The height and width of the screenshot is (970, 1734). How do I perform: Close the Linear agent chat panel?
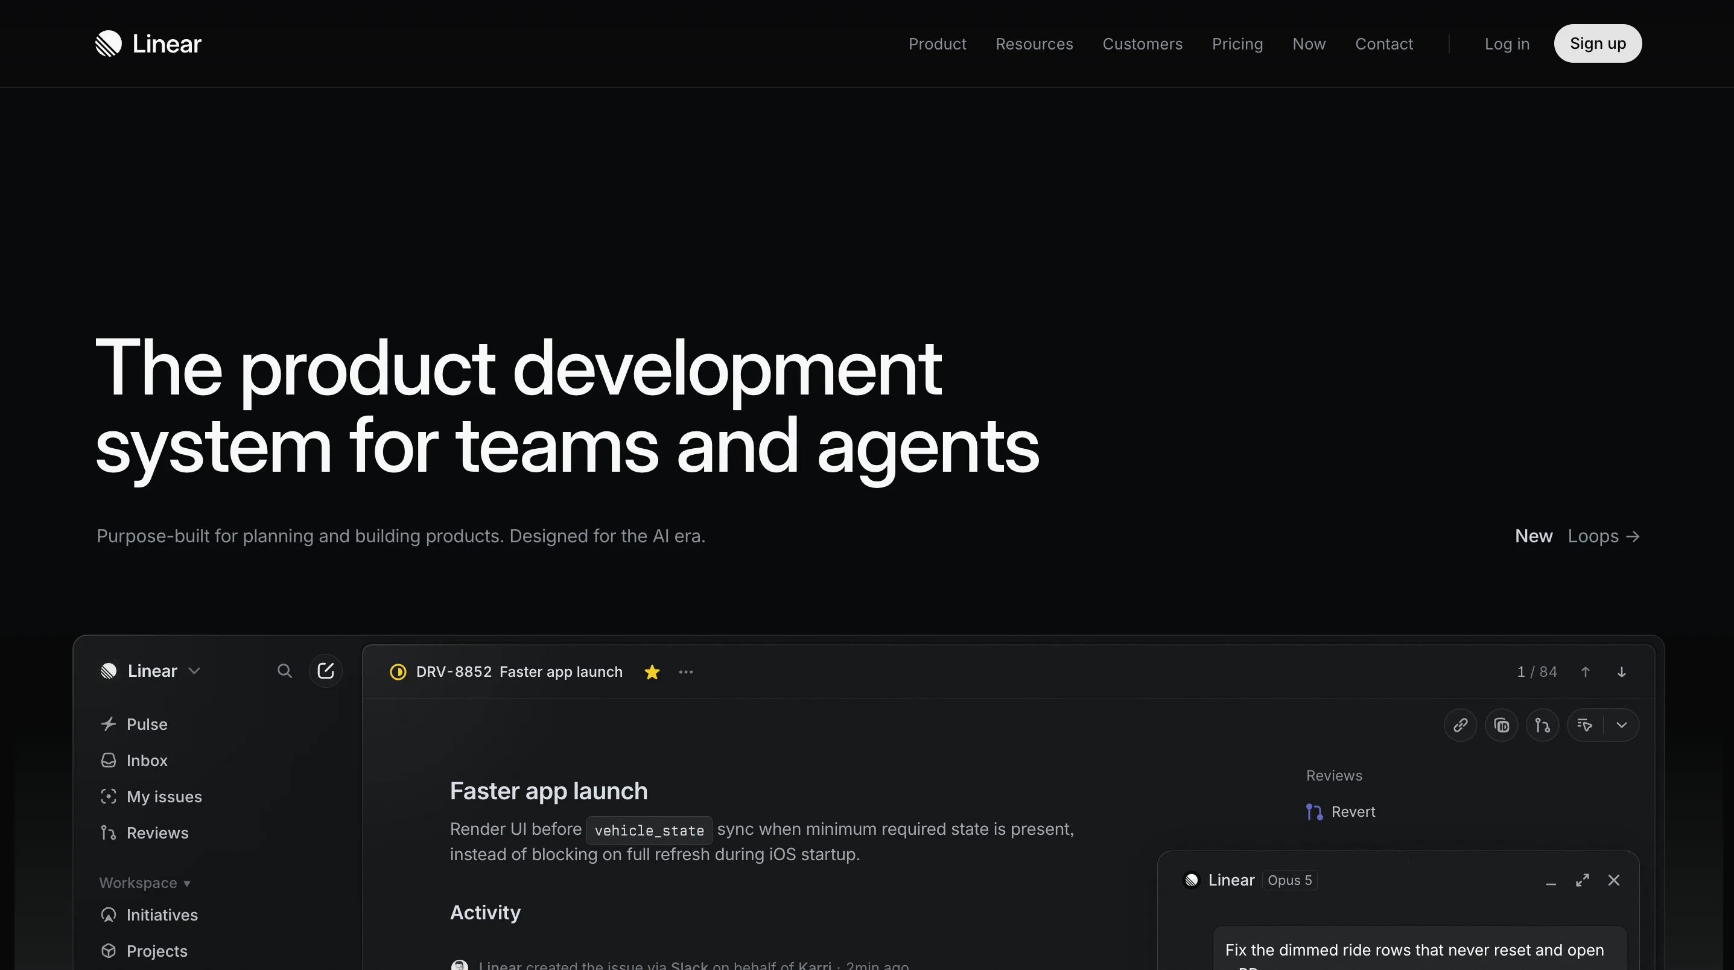coord(1613,881)
